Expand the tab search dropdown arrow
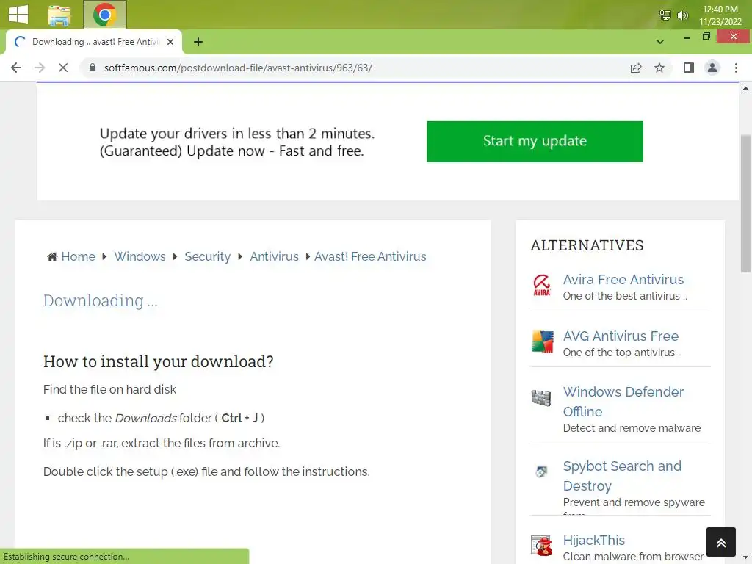 (x=660, y=42)
